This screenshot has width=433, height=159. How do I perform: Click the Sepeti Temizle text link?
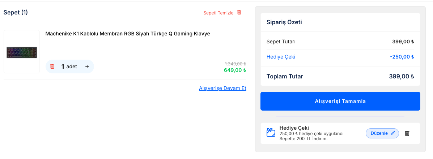click(218, 13)
